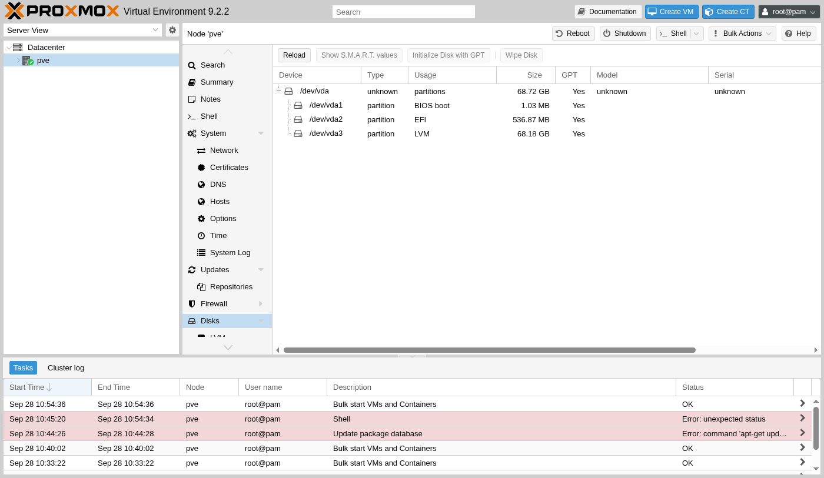Collapse the Datacenter tree arrow
This screenshot has width=824, height=478.
[x=8, y=48]
